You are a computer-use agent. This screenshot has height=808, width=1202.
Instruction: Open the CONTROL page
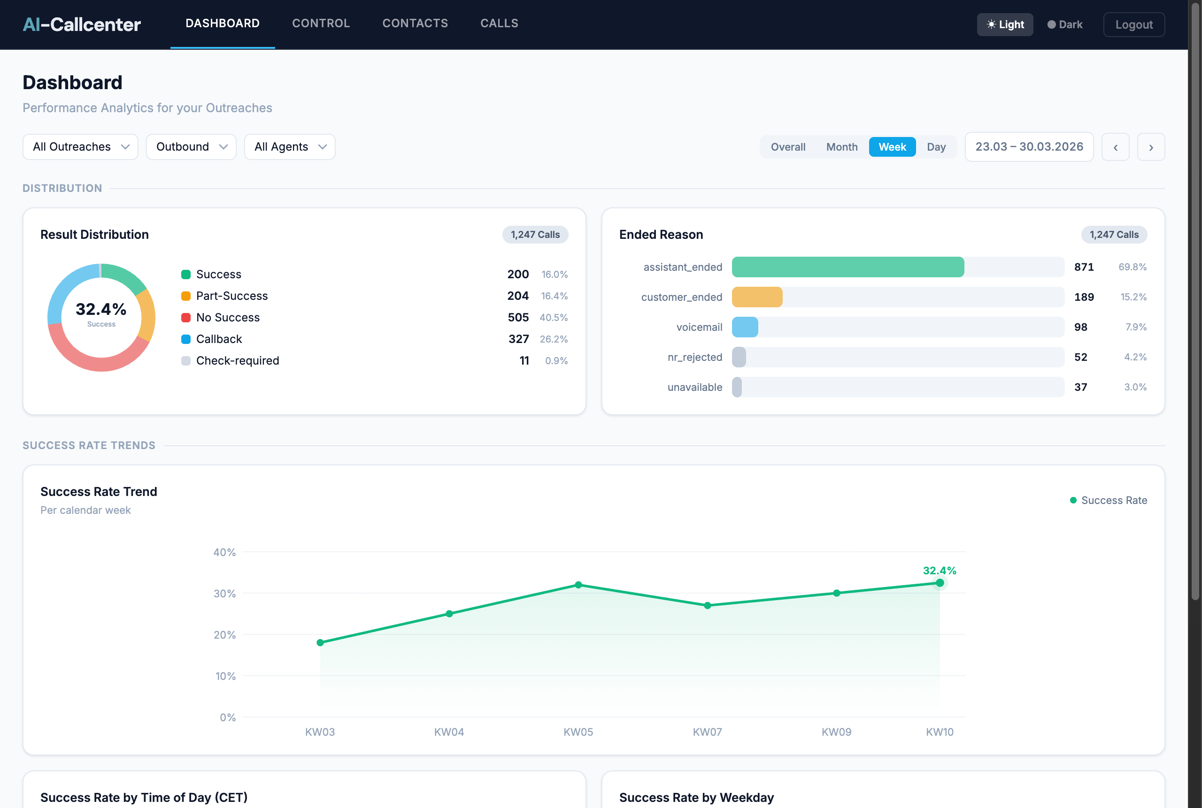pos(321,23)
